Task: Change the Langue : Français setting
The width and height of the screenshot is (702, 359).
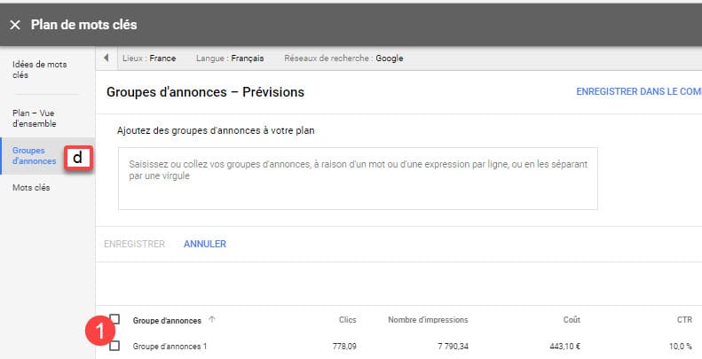Action: [x=230, y=59]
